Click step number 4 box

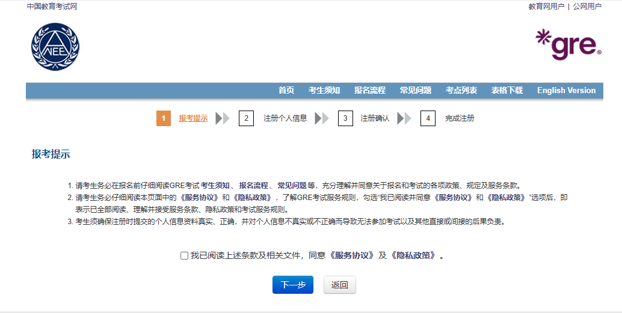(428, 118)
